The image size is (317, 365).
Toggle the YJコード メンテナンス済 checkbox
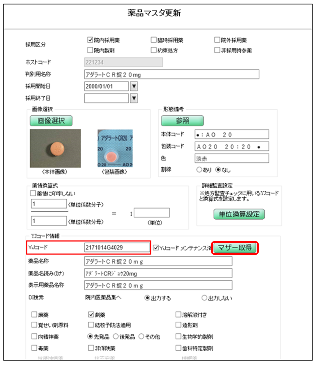pos(156,248)
